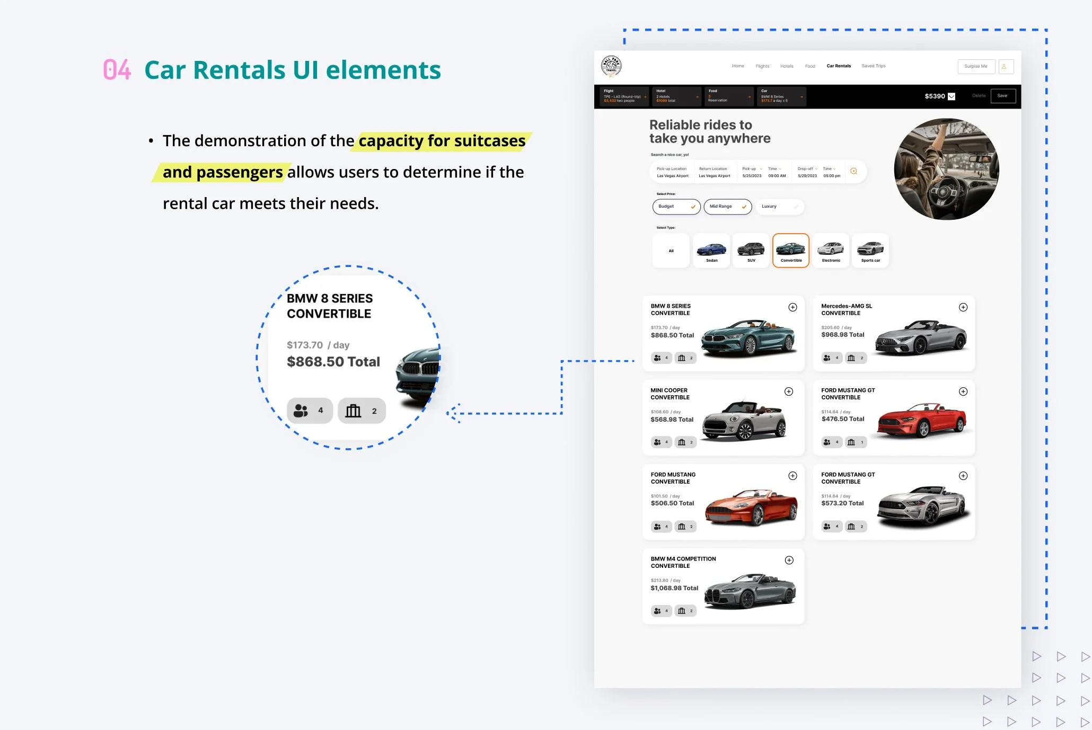The height and width of the screenshot is (730, 1092).
Task: Click the Surprise Me button
Action: (975, 67)
